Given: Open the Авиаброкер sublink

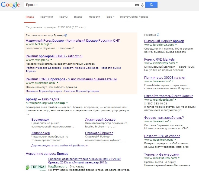Looking at the screenshot, I should point(41,133).
